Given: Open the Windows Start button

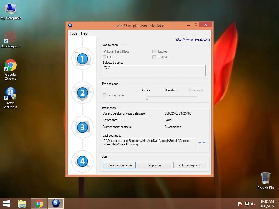Looking at the screenshot, I should click(7, 204).
